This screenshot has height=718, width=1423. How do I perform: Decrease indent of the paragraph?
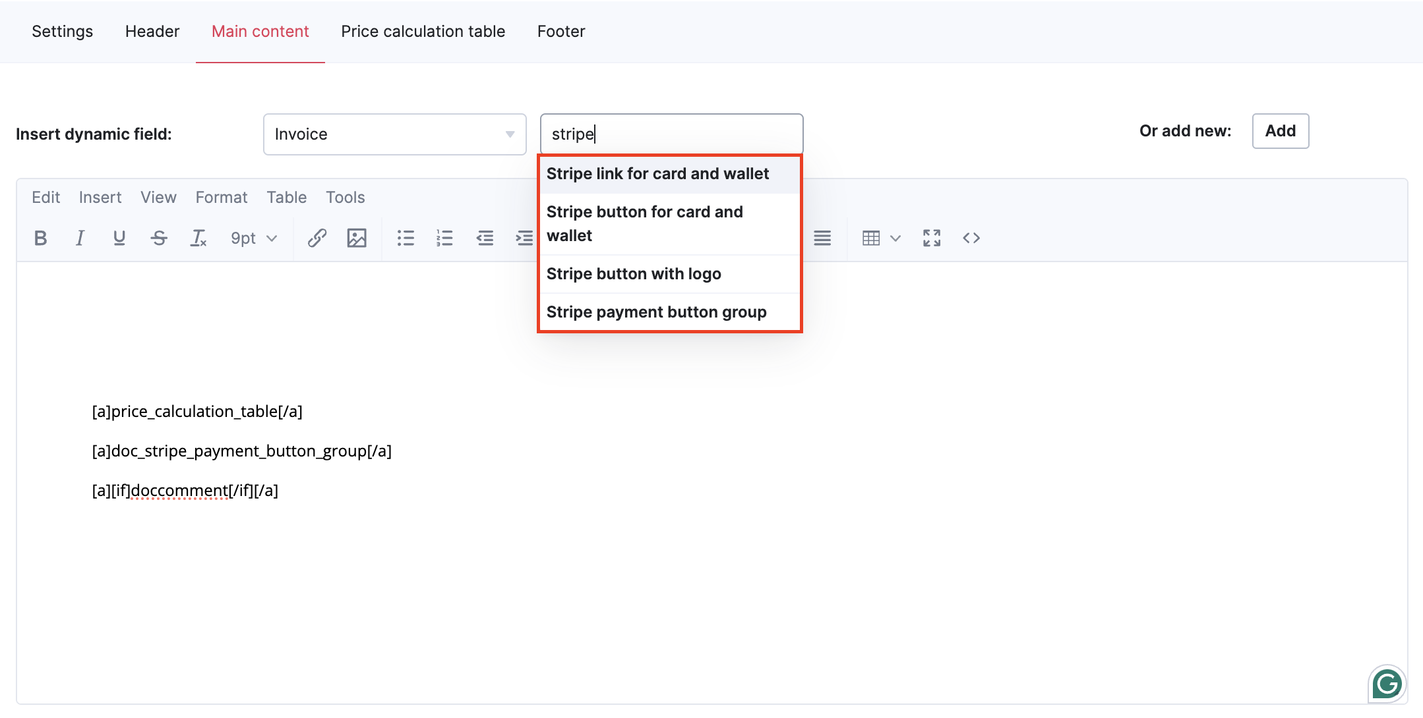485,238
